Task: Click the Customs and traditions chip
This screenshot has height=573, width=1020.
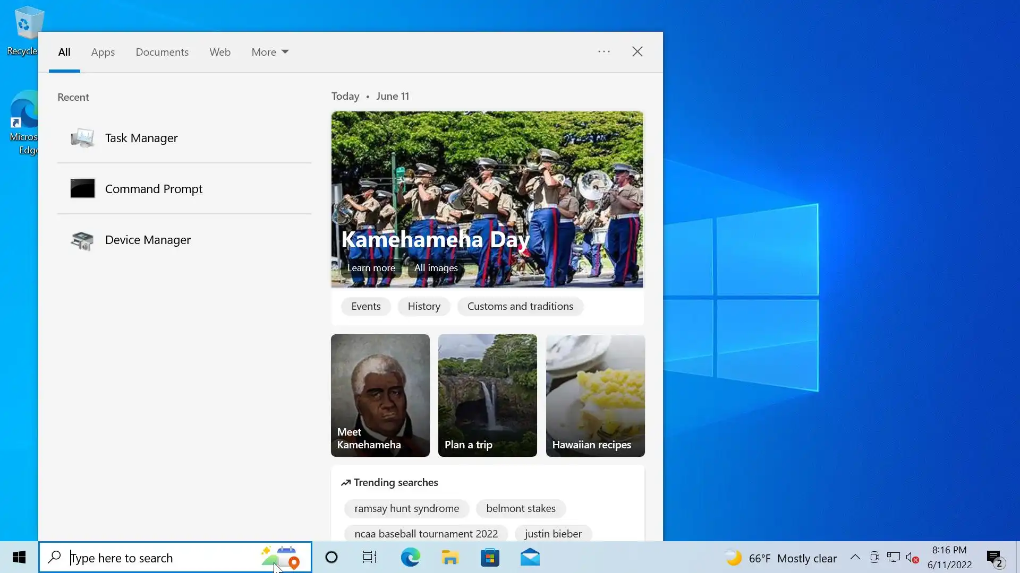Action: click(520, 306)
